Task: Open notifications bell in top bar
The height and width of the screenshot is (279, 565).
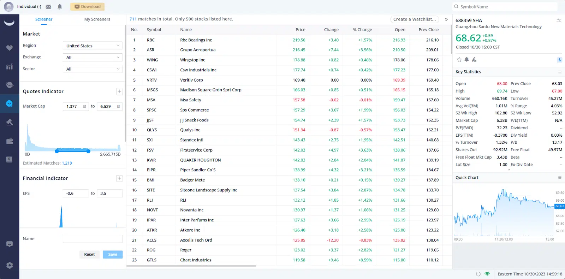Action: (60, 7)
